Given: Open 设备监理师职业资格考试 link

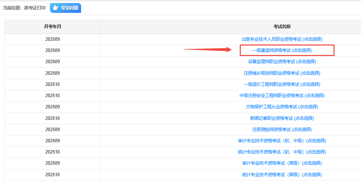Looking at the screenshot, I should (282, 61).
